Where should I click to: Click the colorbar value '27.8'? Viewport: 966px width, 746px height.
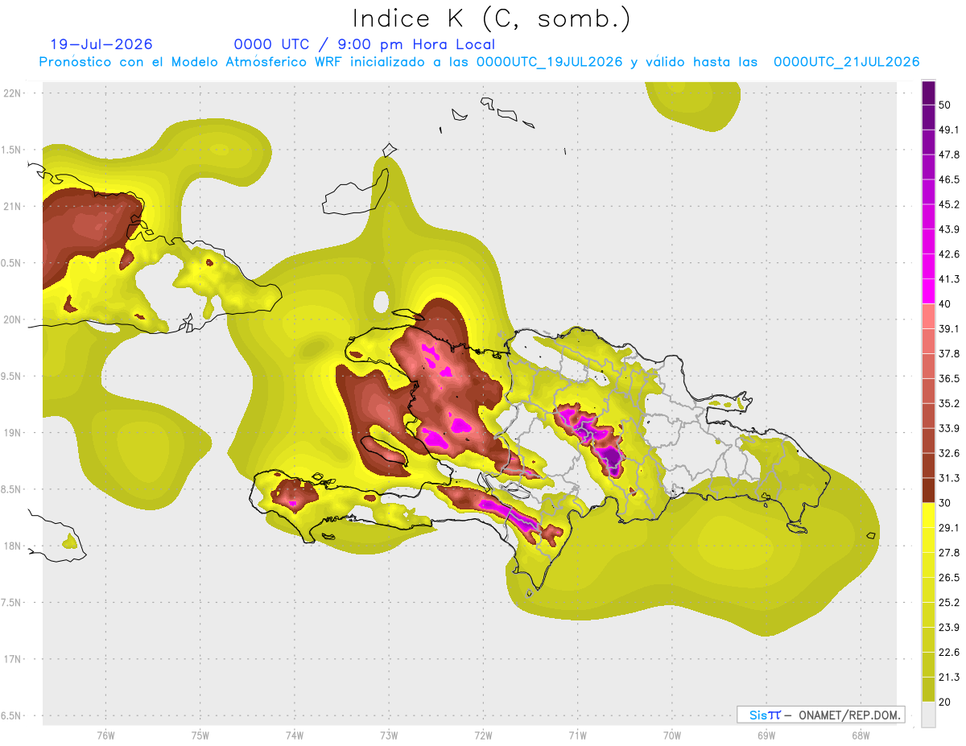click(x=948, y=553)
